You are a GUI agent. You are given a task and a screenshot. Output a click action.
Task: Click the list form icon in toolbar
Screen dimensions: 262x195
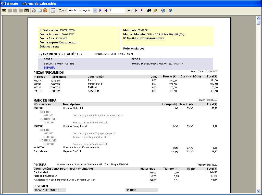[x=53, y=10]
